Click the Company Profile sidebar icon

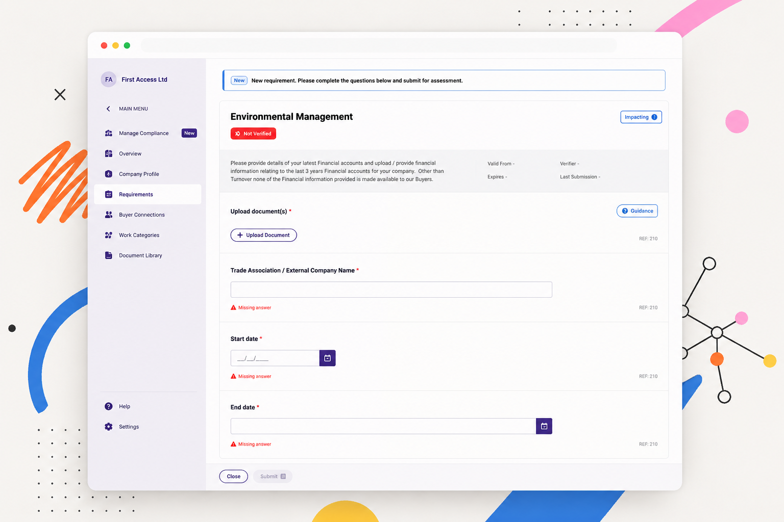[x=109, y=174]
